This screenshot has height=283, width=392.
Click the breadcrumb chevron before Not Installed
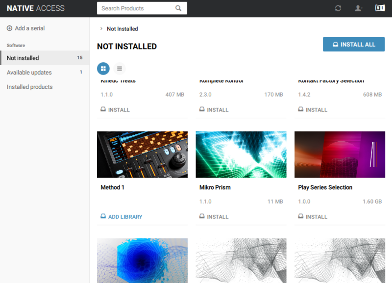(x=101, y=29)
